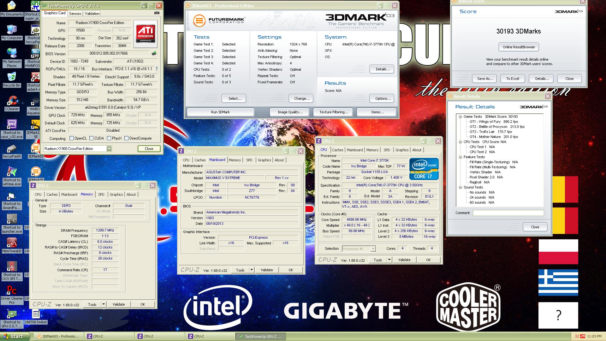The width and height of the screenshot is (606, 341).
Task: Open SPD tab in CPU-Z Memory window
Action: click(x=101, y=194)
